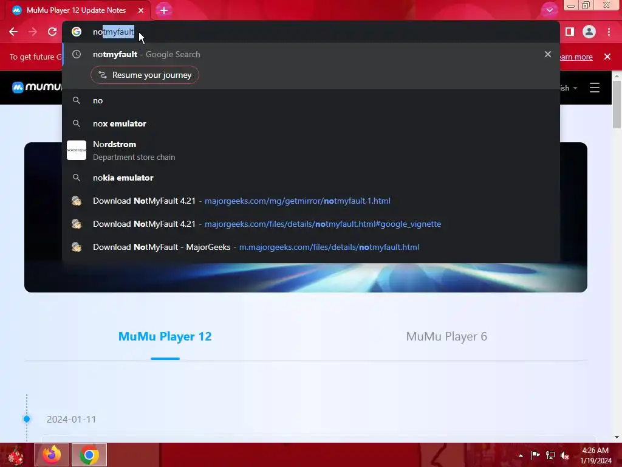Open a new browser tab

(x=164, y=10)
